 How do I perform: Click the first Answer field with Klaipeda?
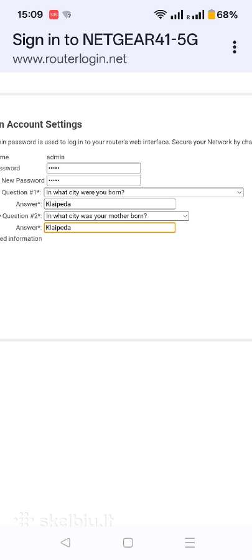coord(110,204)
